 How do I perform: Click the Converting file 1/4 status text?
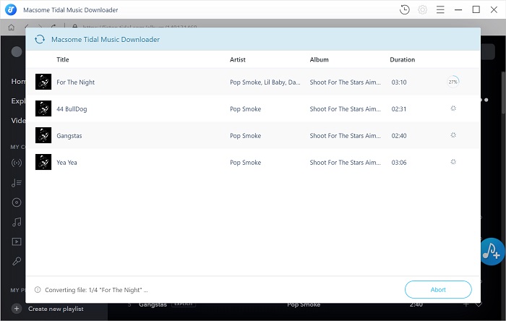(96, 290)
